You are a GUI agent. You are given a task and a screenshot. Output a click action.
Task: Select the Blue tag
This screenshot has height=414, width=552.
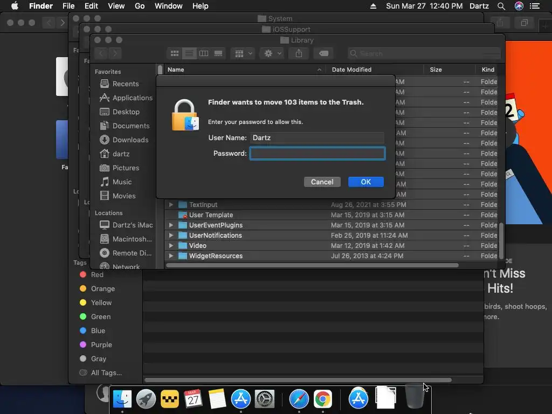click(92, 331)
